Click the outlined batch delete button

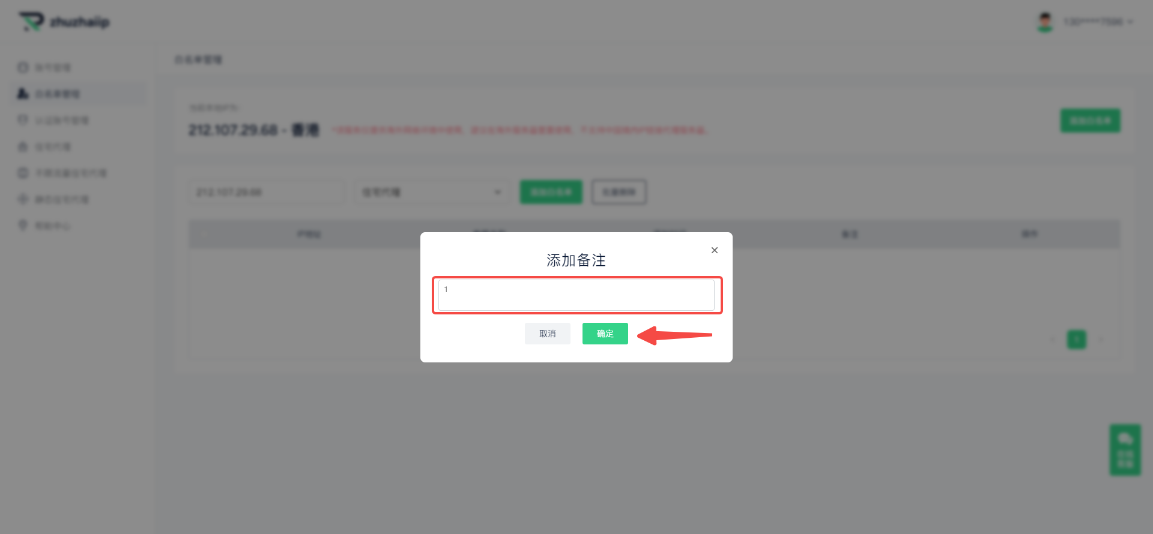[x=619, y=192]
